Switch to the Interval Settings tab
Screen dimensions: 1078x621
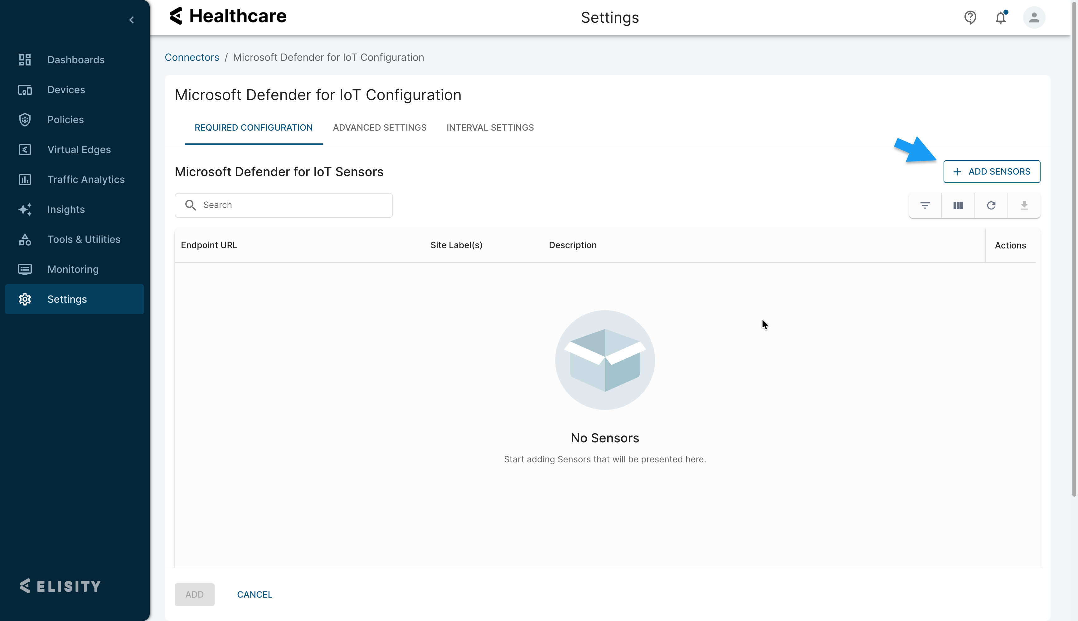click(x=490, y=128)
